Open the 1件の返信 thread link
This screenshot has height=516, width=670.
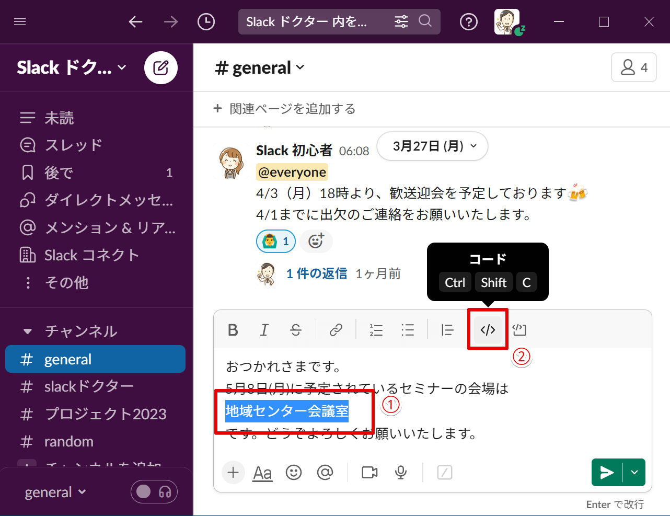tap(316, 273)
